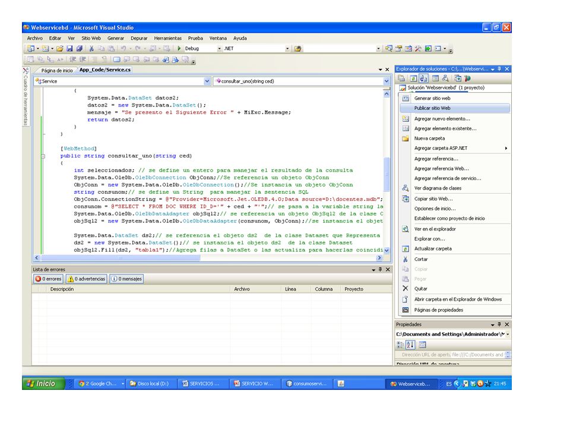The width and height of the screenshot is (570, 428).
Task: Click the Cut scissors icon in toolbar
Action: tap(91, 48)
